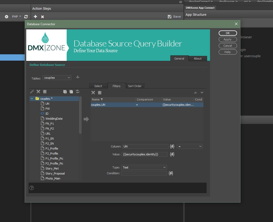This screenshot has height=222, width=273.
Task: Click the trash icon above table tree
Action: tap(45, 92)
